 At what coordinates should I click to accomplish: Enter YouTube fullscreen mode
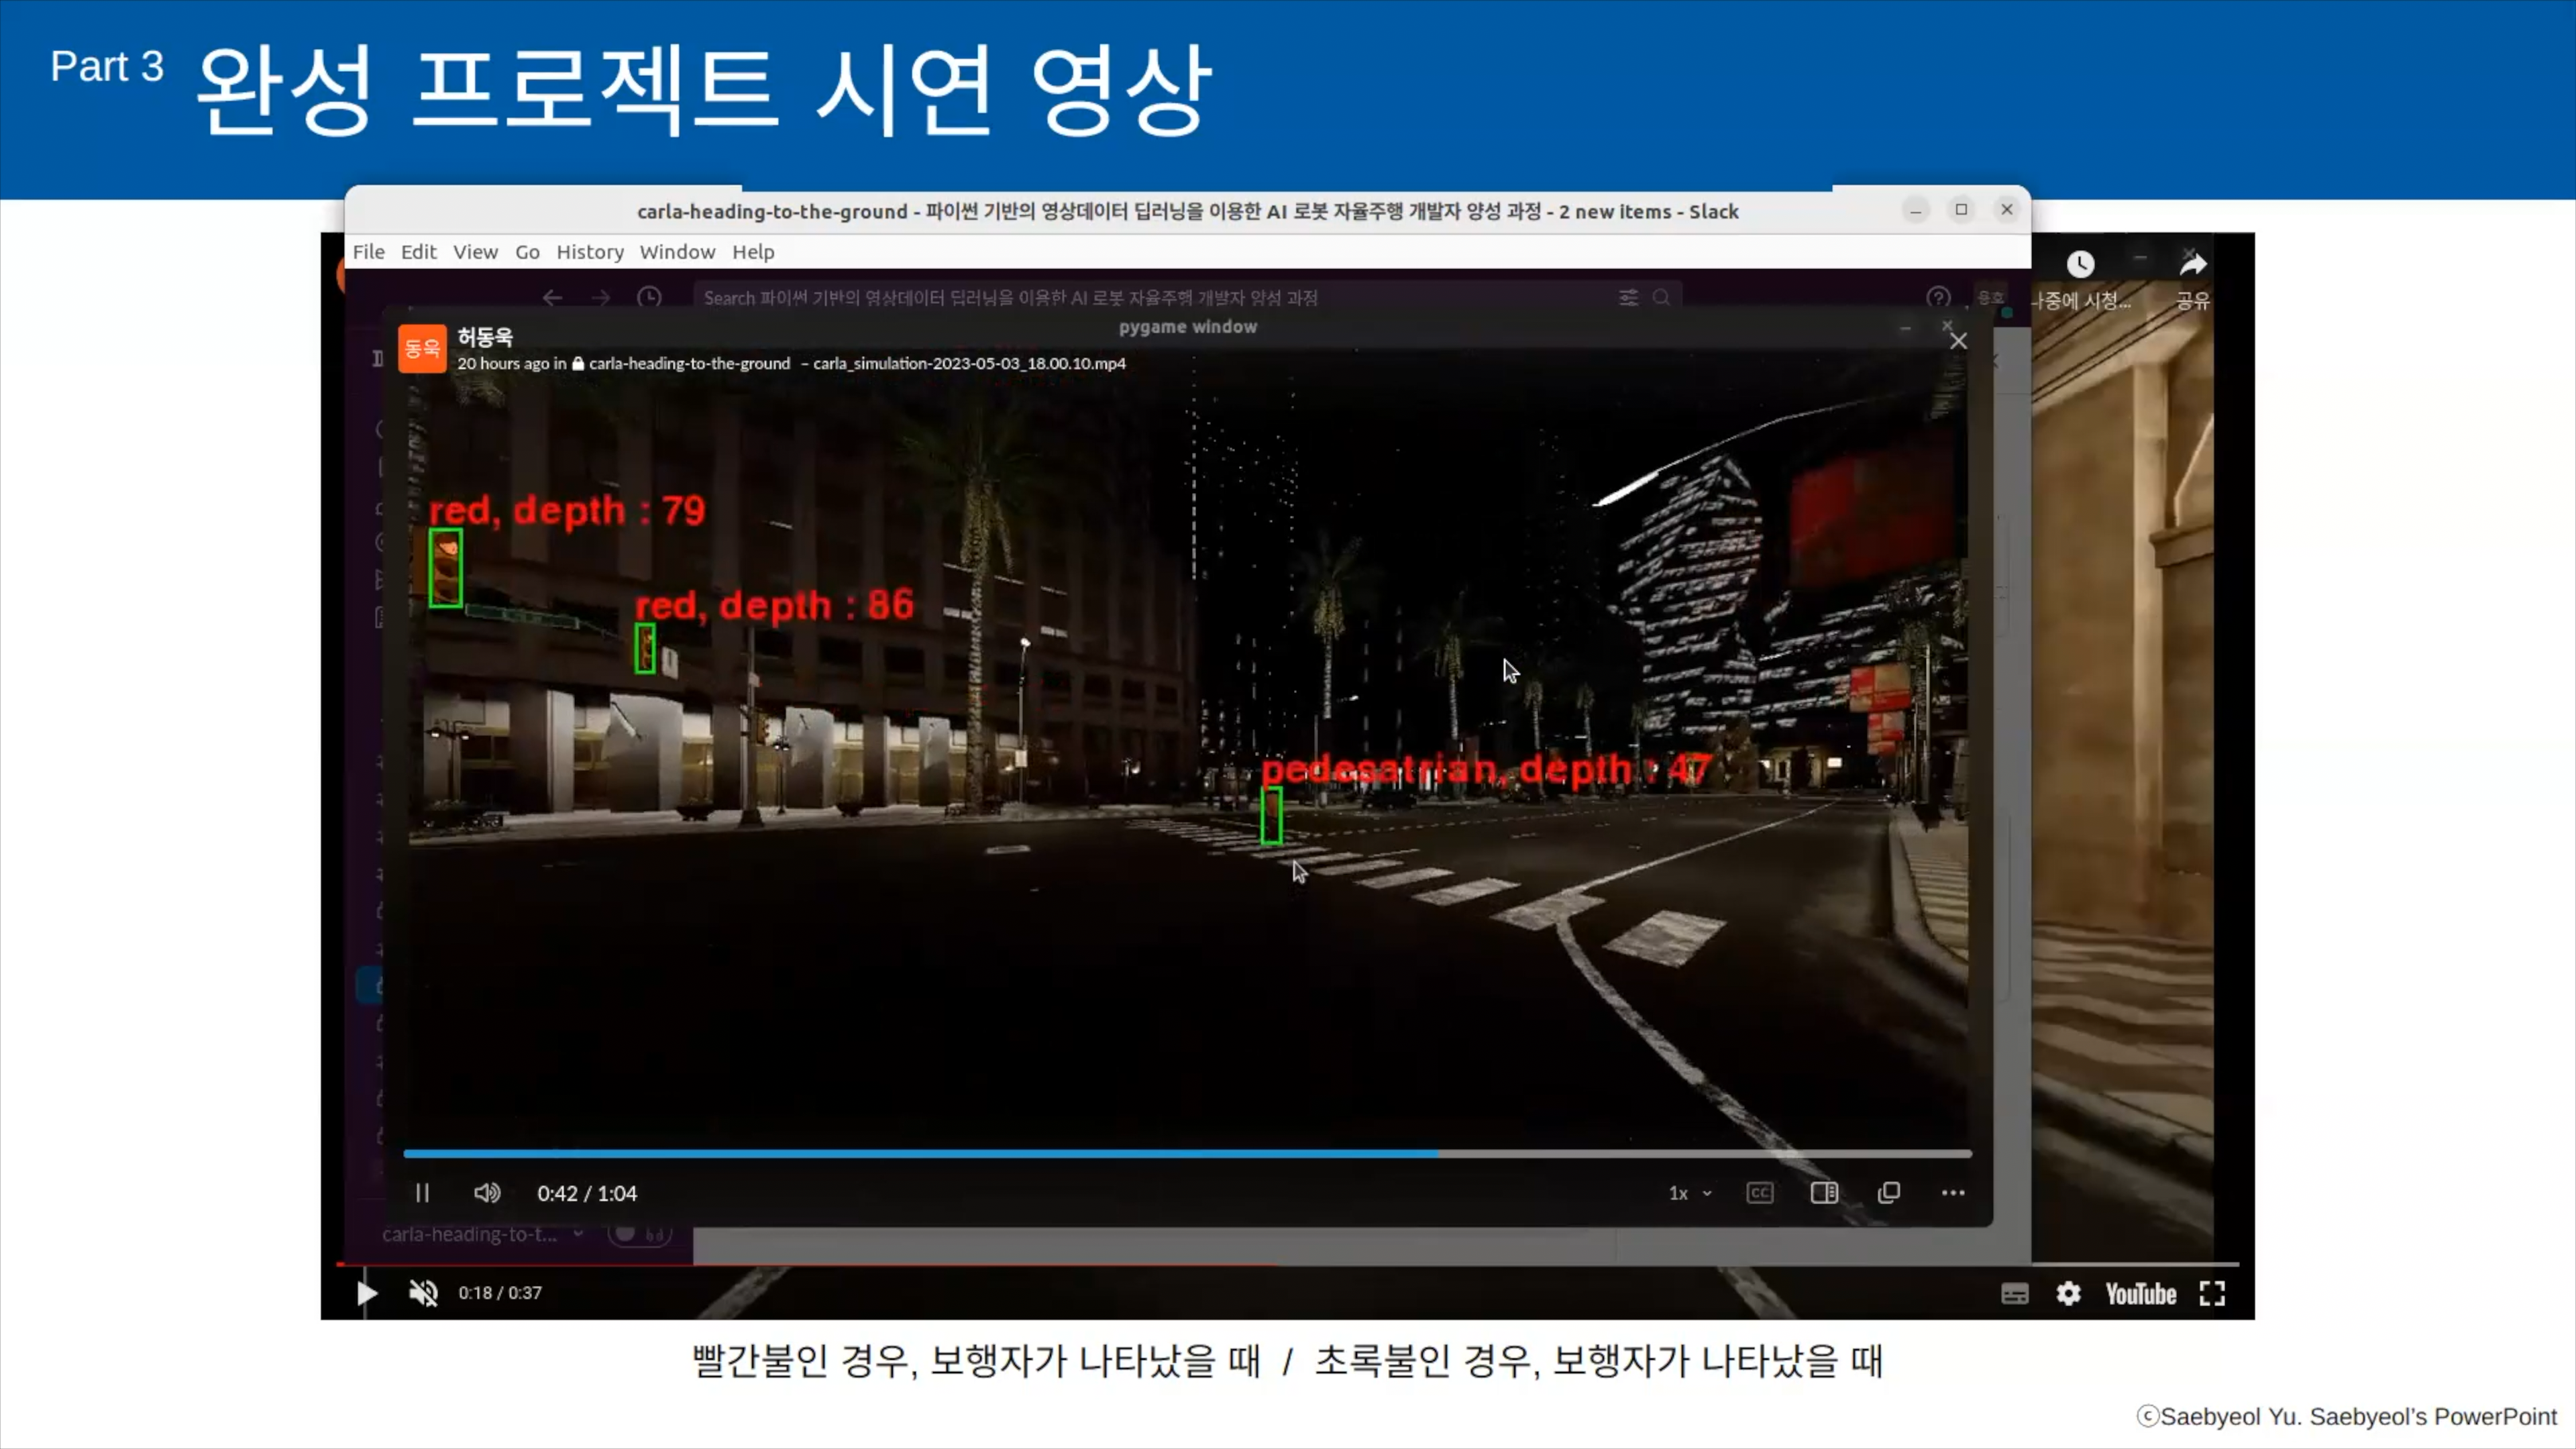pos(2212,1294)
